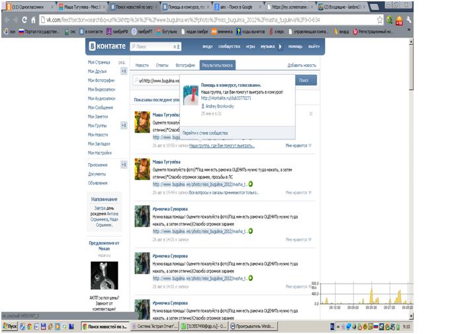Open 'Мои Видеозаписи' in left menu
Screen dimensions: 450x334
coord(101,89)
